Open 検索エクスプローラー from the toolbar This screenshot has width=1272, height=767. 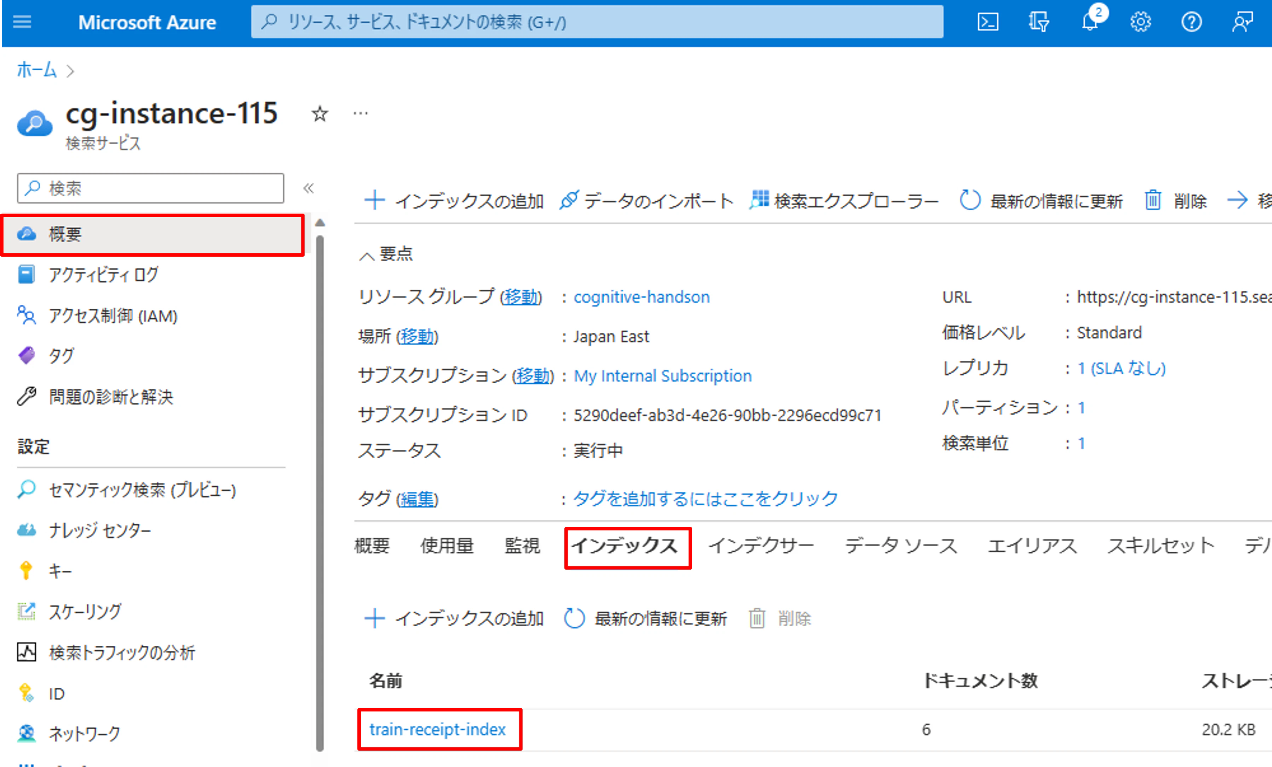pyautogui.click(x=844, y=201)
